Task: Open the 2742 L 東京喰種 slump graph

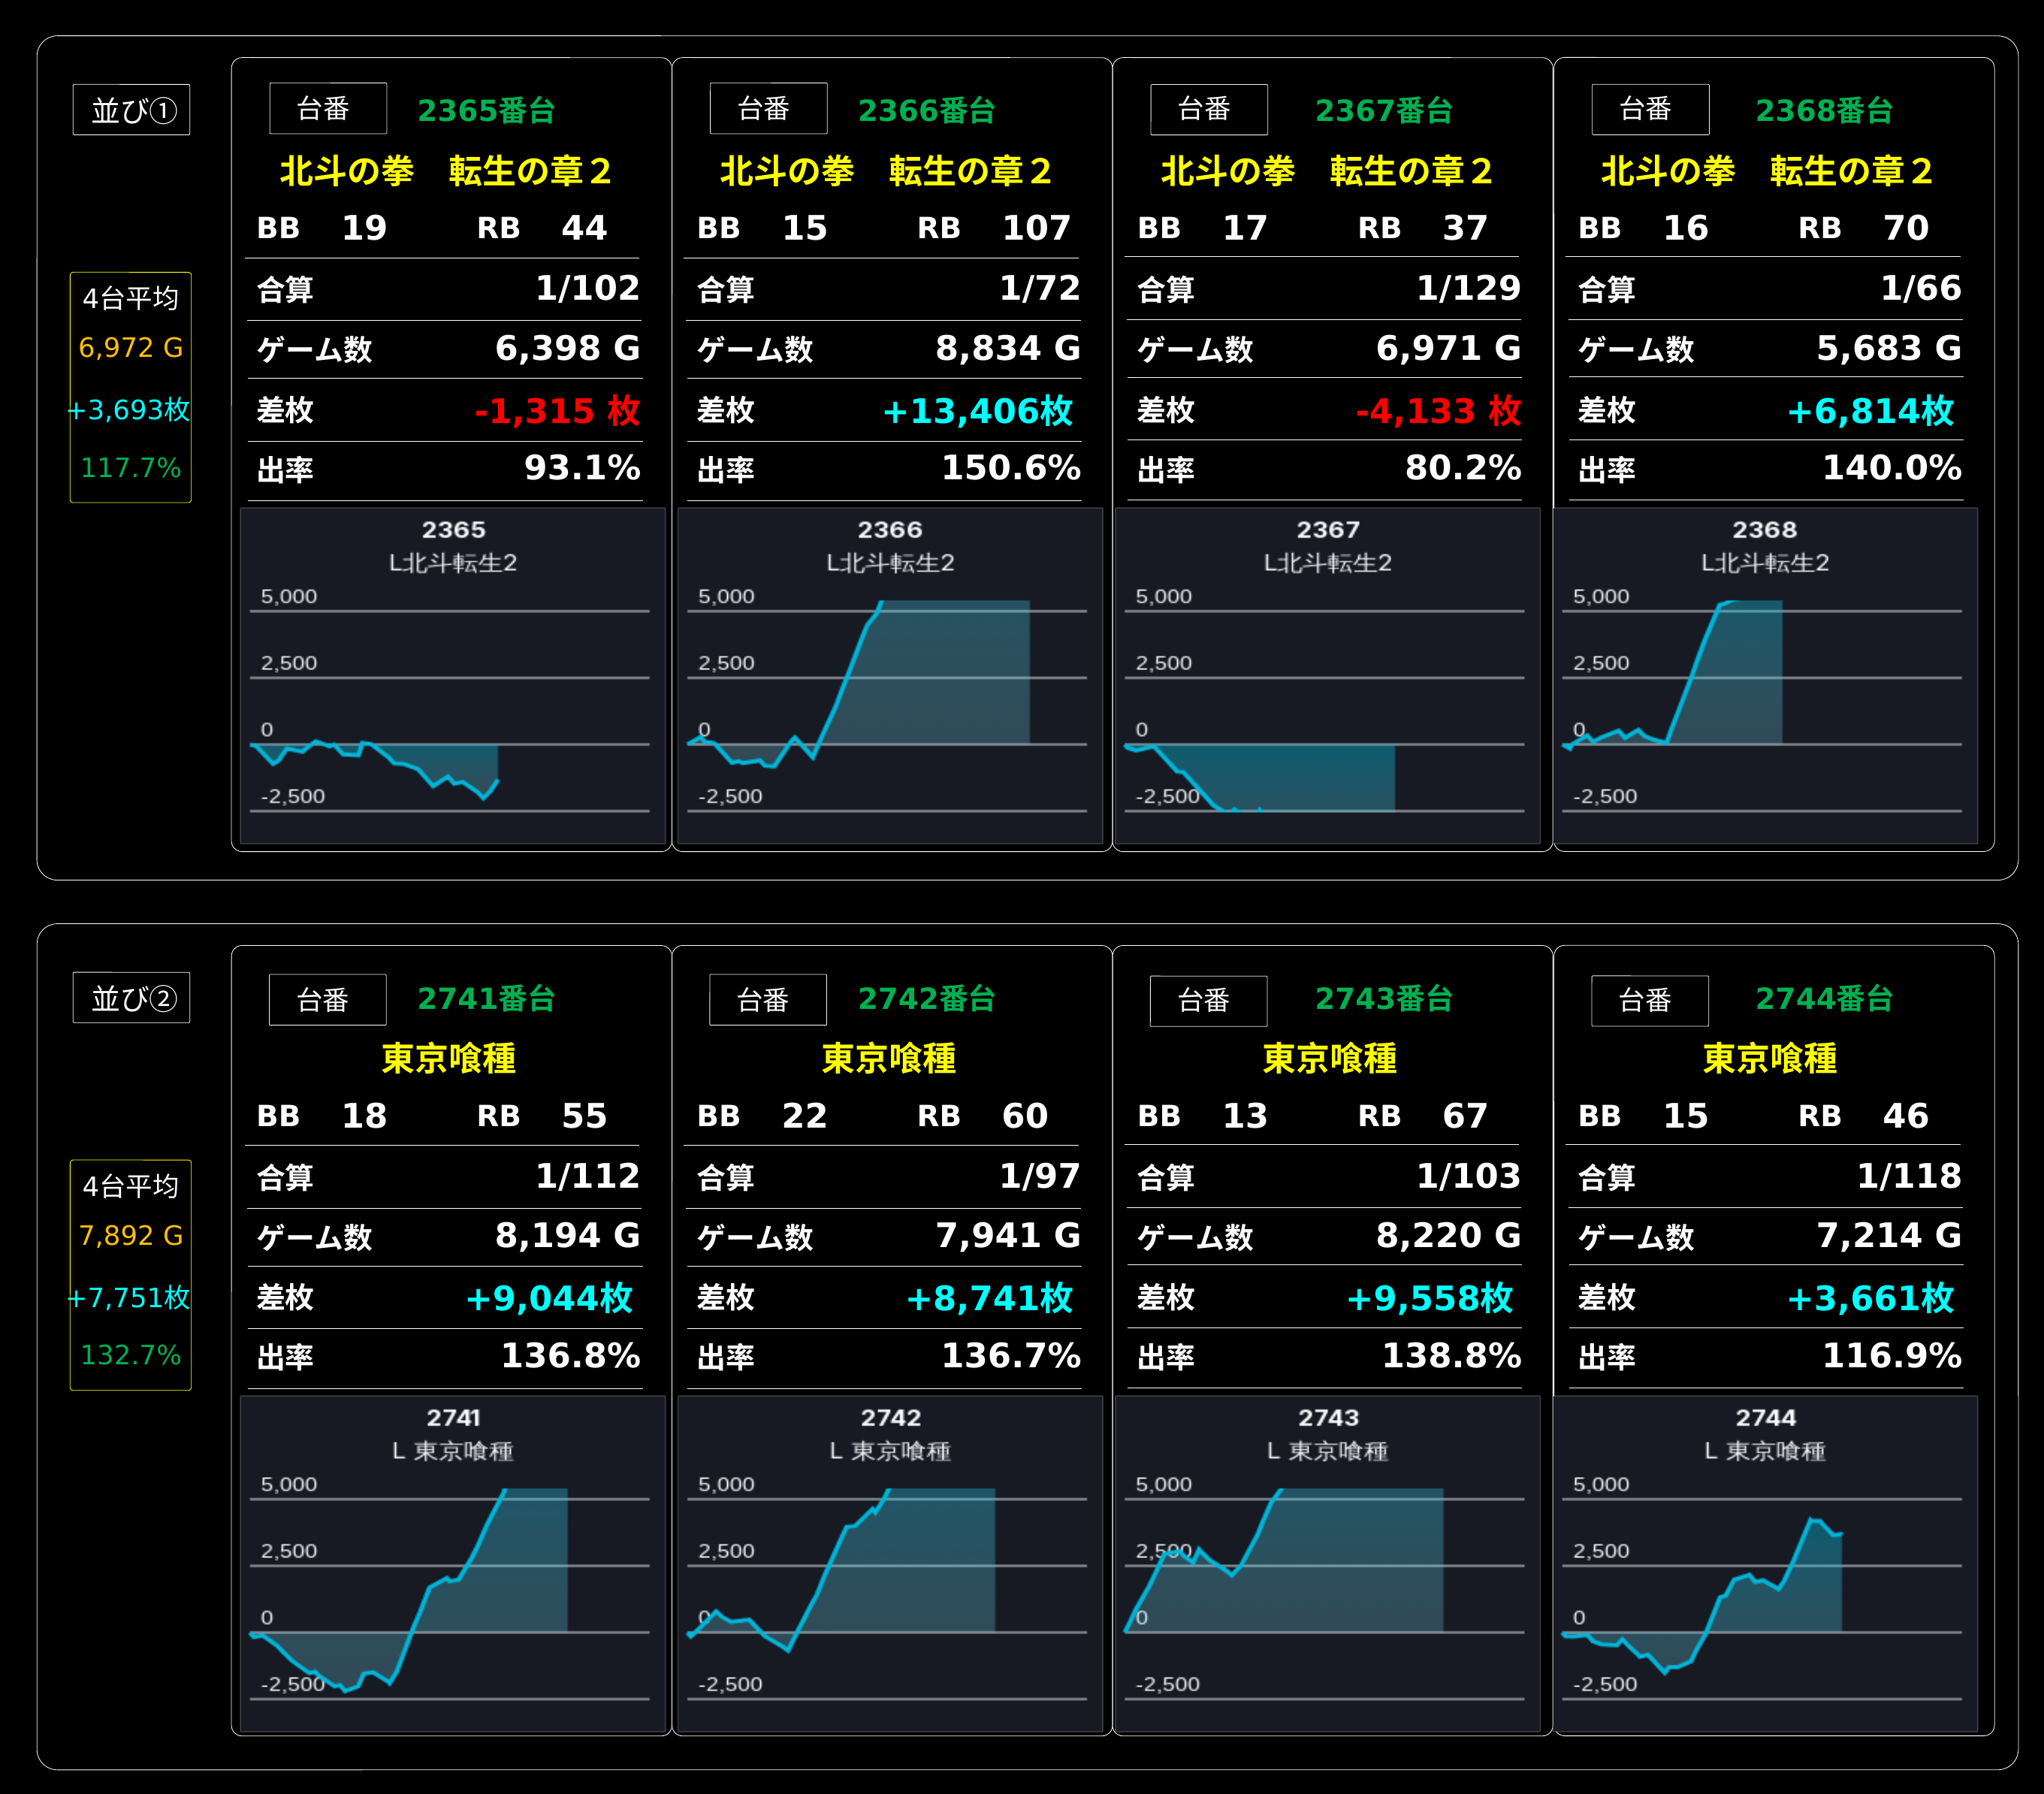Action: 890,1564
